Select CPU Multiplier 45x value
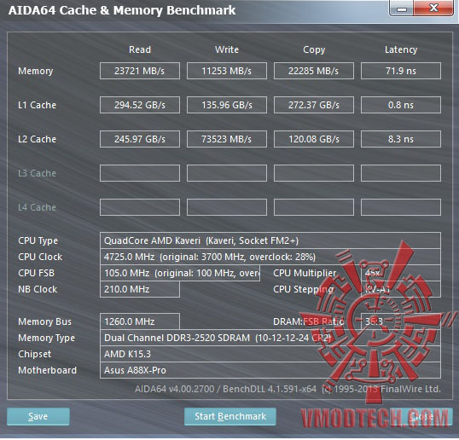Viewport: 459px width, 440px height. point(401,273)
